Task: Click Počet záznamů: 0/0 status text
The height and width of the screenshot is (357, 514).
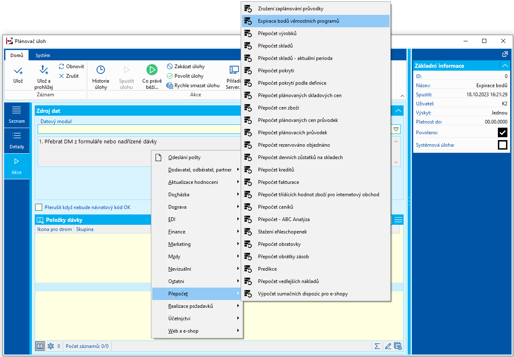Action: tap(87, 346)
